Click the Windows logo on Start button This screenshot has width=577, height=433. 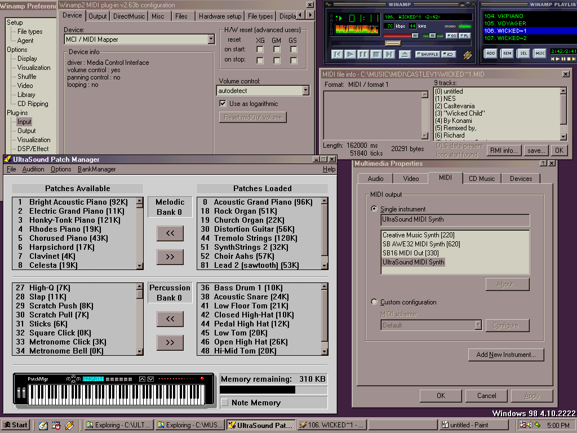coord(7,425)
